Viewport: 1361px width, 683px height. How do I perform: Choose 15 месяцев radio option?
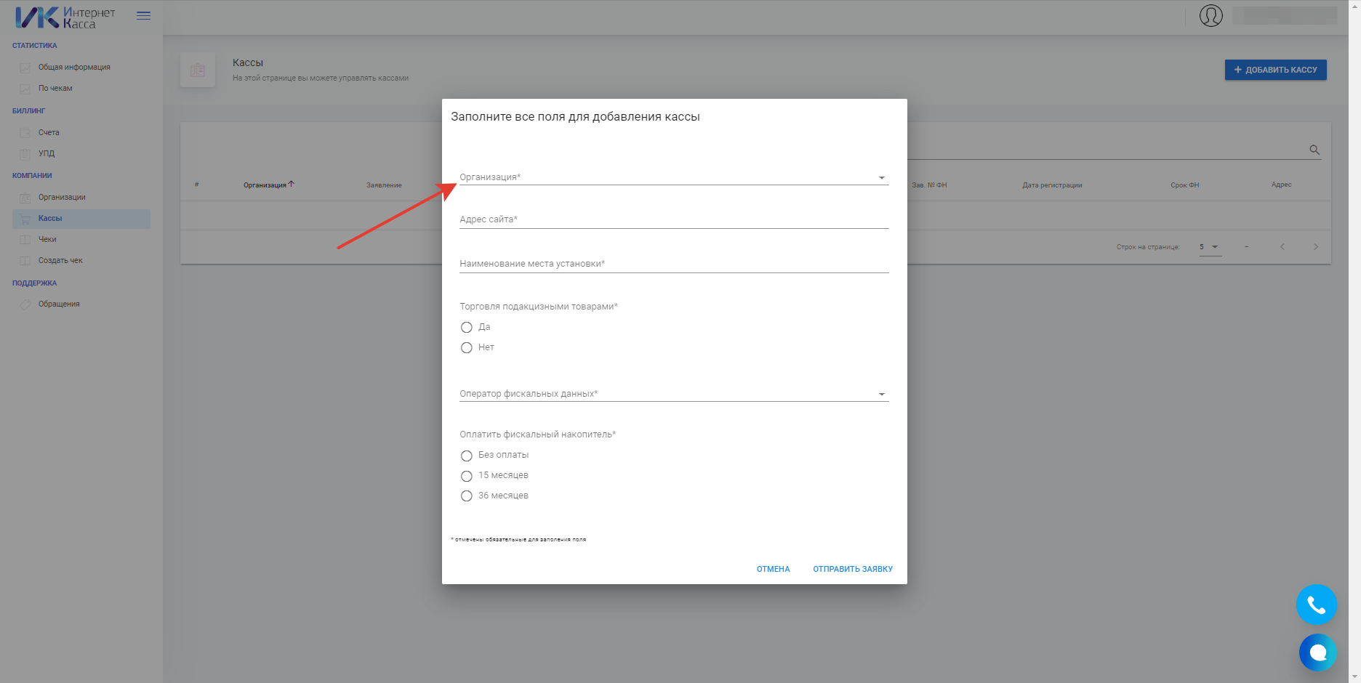pyautogui.click(x=467, y=476)
